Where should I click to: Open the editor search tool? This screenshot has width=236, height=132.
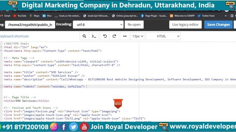pos(84,36)
